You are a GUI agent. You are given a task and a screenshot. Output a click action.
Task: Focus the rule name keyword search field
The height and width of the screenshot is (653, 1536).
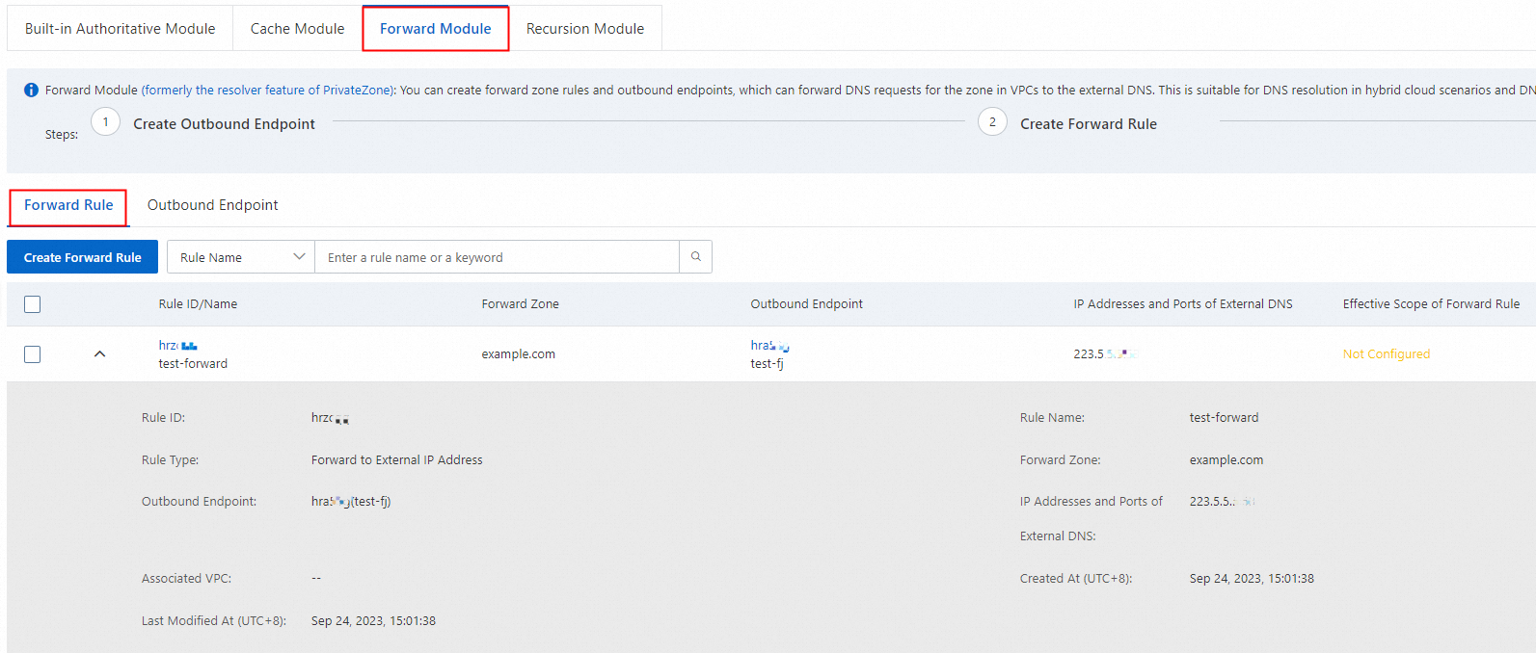tap(498, 257)
